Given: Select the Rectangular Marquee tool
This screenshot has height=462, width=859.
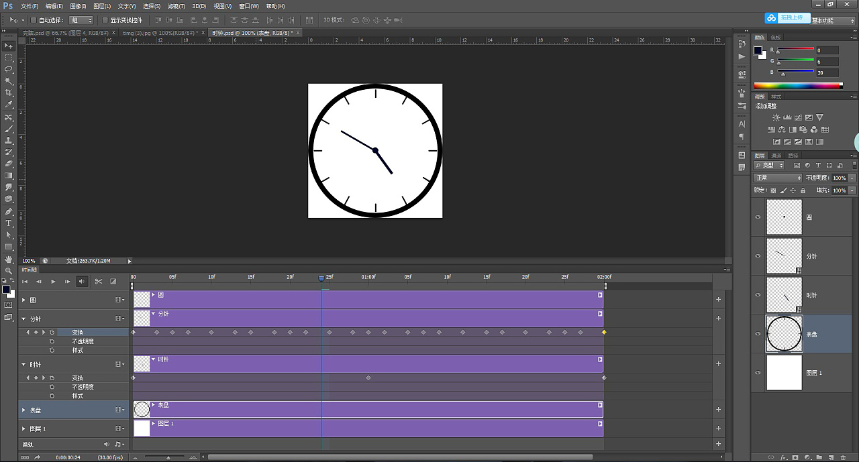Looking at the screenshot, I should [x=9, y=58].
